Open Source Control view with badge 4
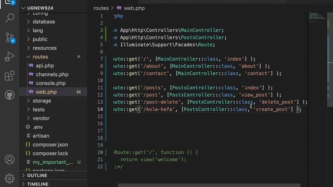This screenshot has width=333, height=187. (10, 38)
